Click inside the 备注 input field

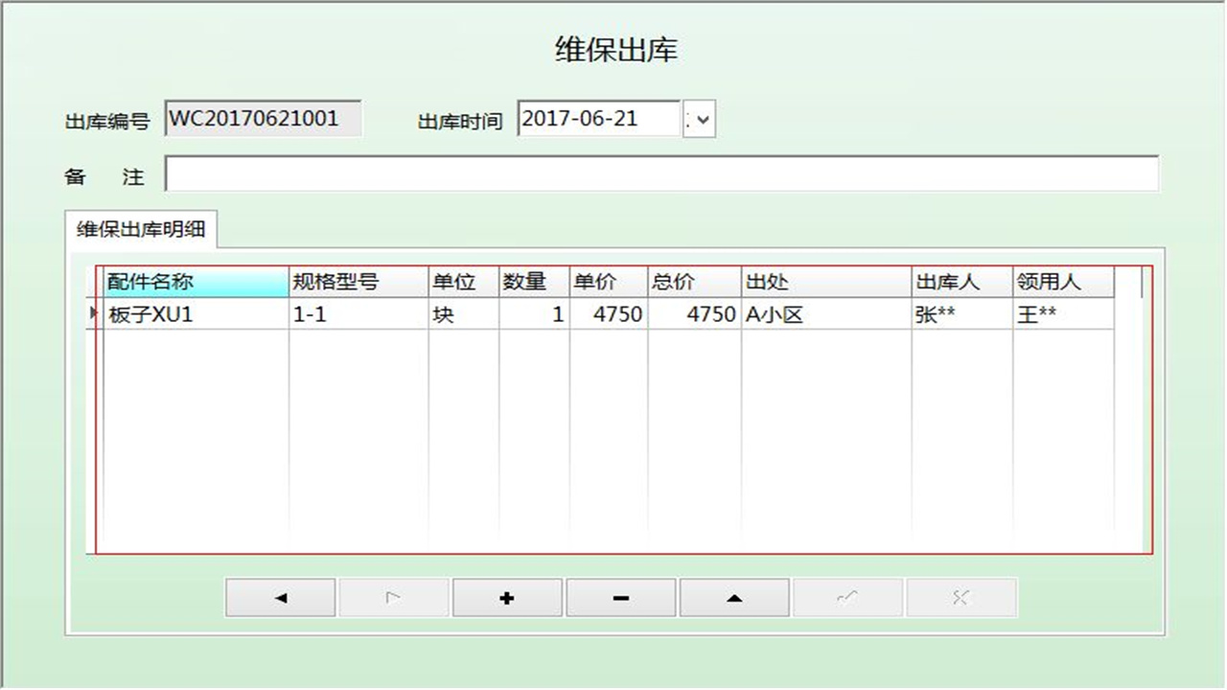(x=661, y=175)
